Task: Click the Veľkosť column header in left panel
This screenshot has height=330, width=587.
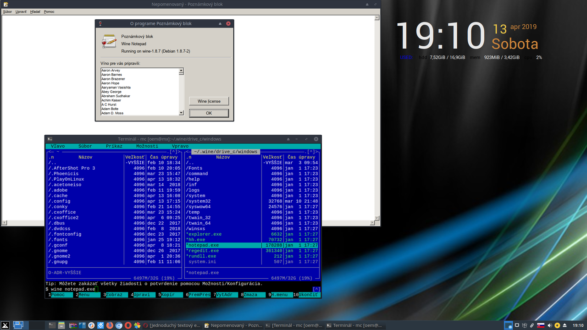Action: [x=135, y=157]
